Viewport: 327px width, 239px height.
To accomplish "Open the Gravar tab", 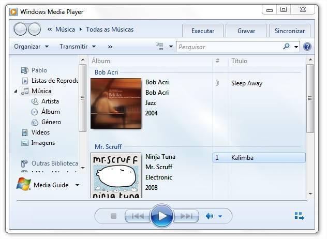I will pos(246,31).
